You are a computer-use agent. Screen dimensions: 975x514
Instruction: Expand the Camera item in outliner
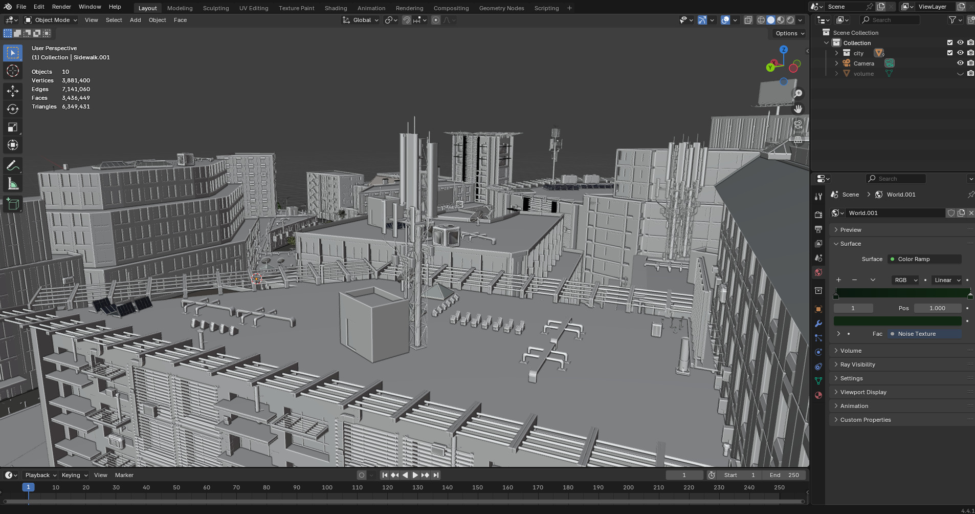(836, 63)
